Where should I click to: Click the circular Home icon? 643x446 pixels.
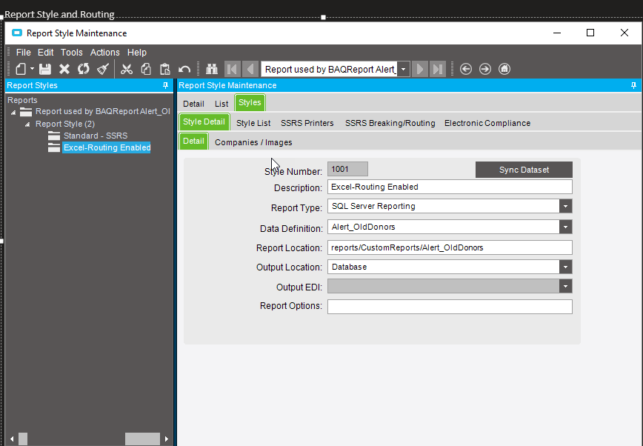(x=504, y=69)
